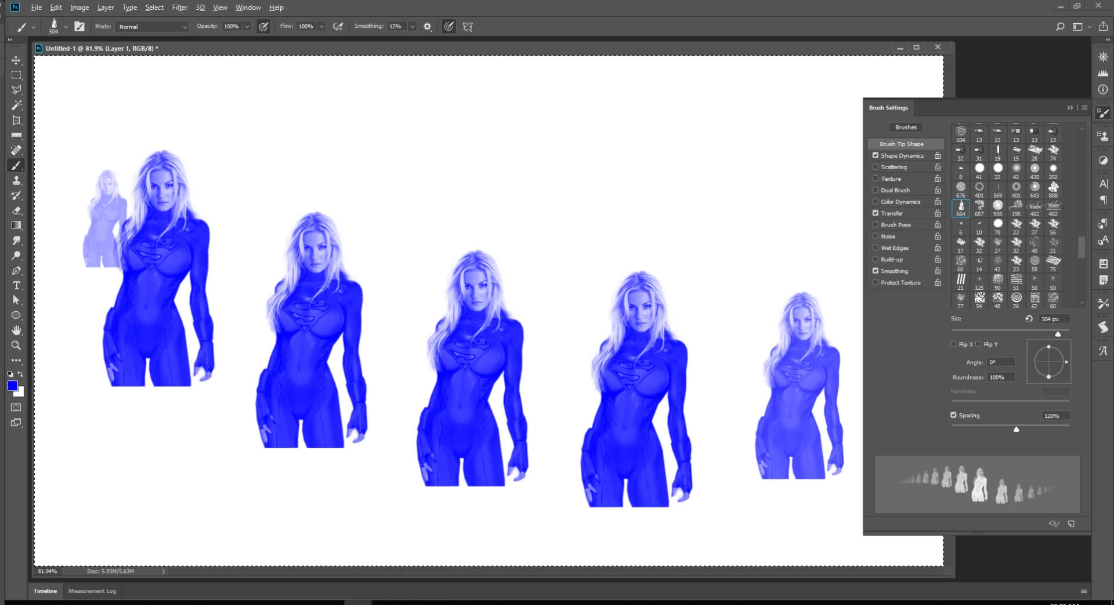Switch to the Timeline tab

(45, 591)
